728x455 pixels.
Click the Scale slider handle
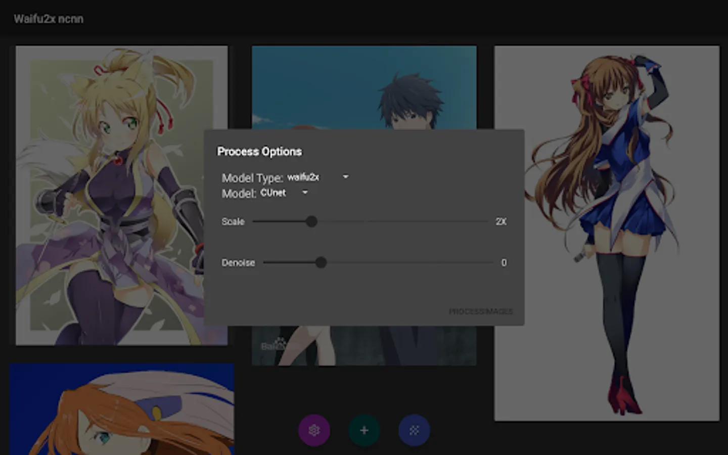[311, 221]
